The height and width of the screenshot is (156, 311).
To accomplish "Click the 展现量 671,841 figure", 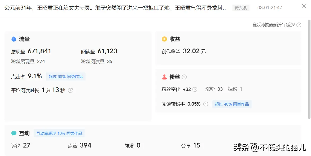I will tap(40, 51).
